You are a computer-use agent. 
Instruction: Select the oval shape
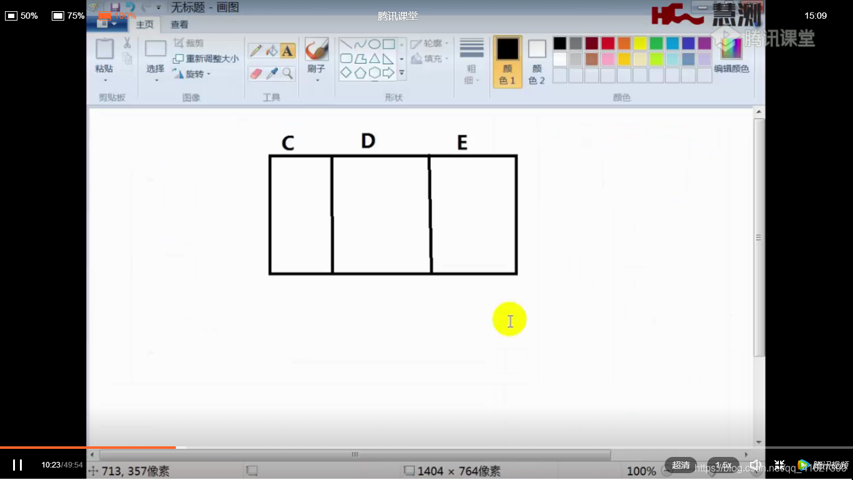375,44
